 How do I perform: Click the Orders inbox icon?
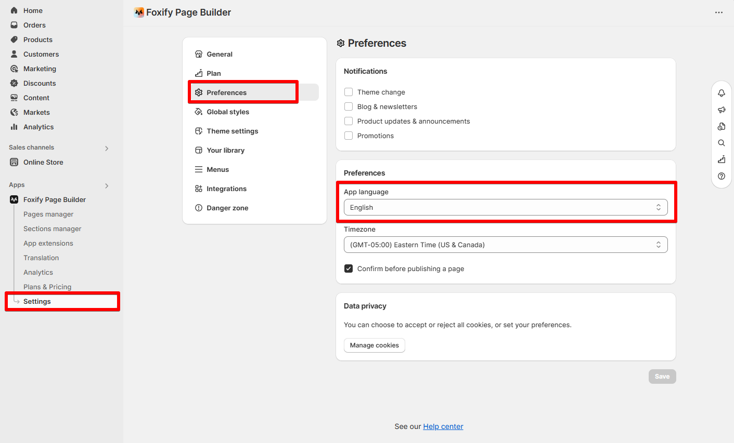(14, 25)
